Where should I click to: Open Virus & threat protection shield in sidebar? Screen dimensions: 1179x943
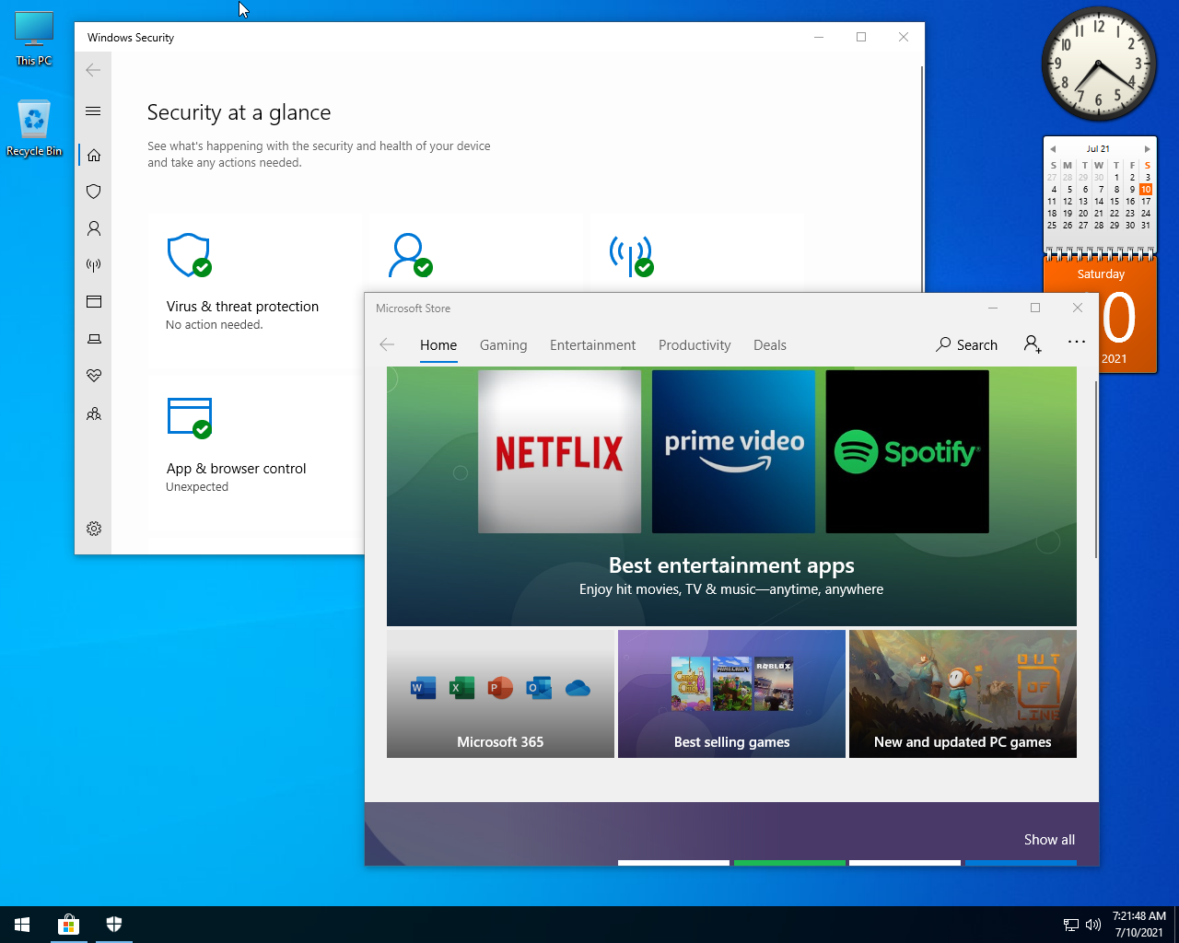pos(93,192)
